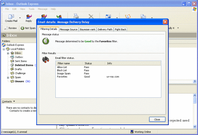Click the binoculars Filter Results icon

pos(45,60)
